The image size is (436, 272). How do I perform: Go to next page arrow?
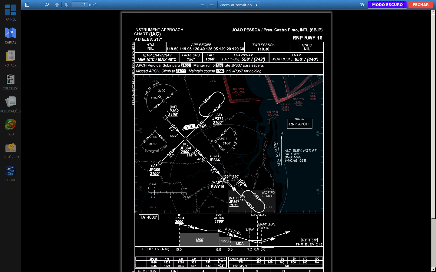66,5
